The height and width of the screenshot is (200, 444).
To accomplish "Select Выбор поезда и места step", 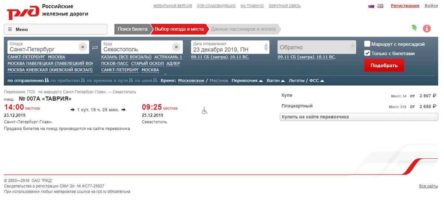I will point(179,29).
